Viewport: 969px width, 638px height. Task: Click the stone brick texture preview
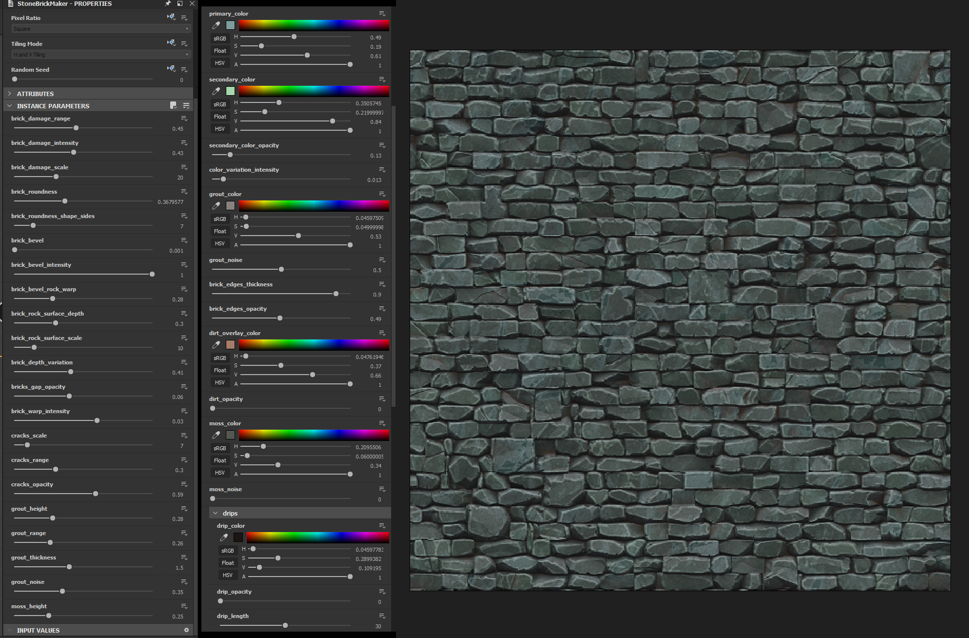[x=680, y=320]
